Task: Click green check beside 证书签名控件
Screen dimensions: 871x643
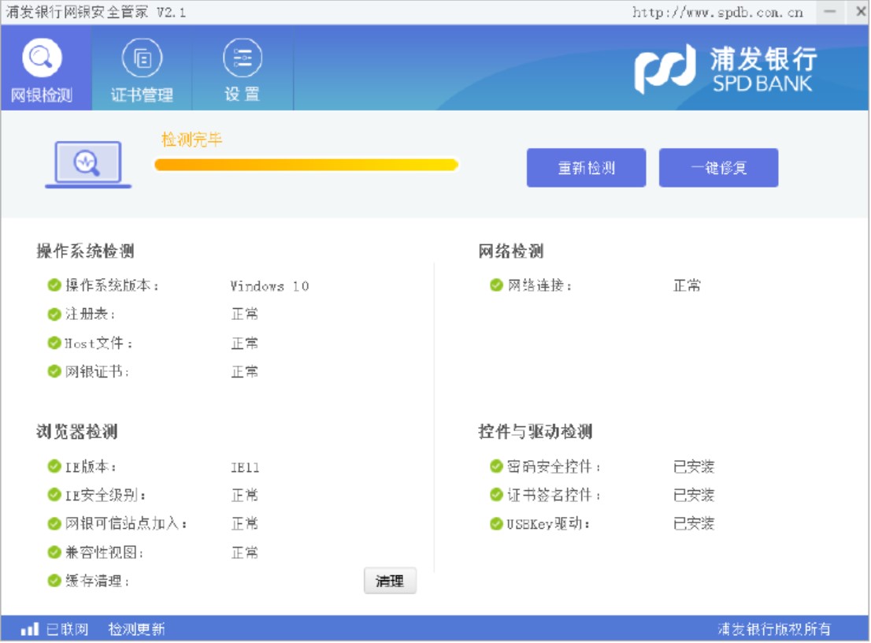Action: point(496,495)
